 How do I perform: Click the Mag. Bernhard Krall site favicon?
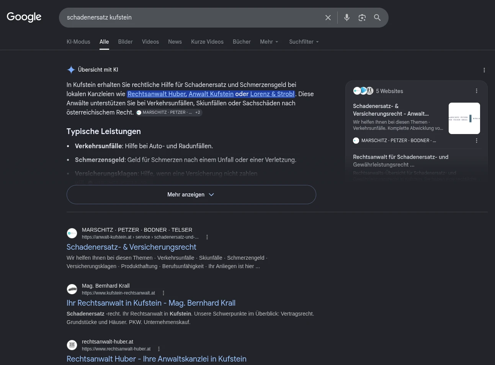click(x=72, y=289)
